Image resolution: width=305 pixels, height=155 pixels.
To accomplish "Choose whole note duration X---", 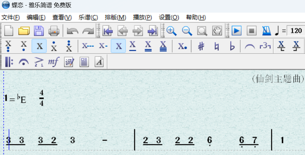I will pos(88,46).
